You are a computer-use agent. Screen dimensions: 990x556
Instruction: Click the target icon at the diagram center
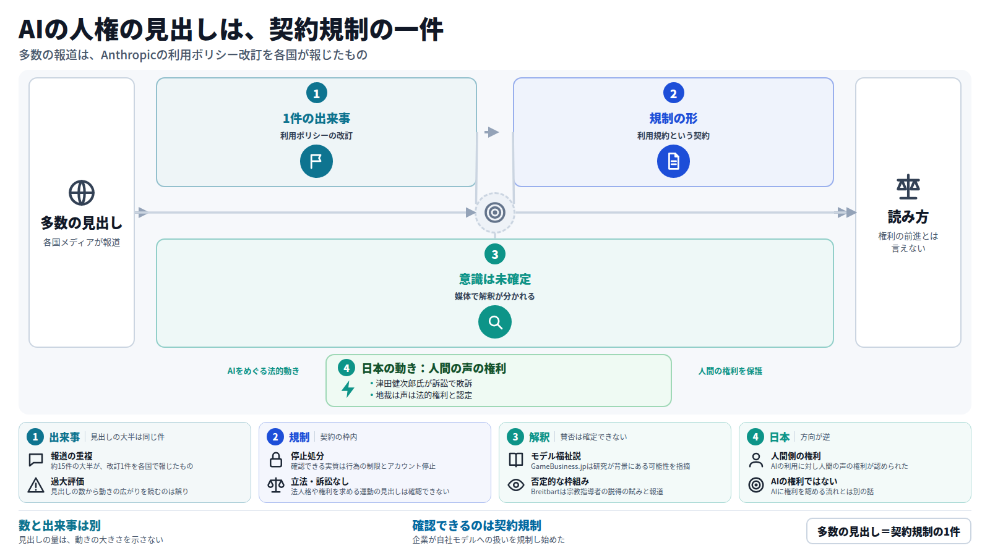[495, 213]
